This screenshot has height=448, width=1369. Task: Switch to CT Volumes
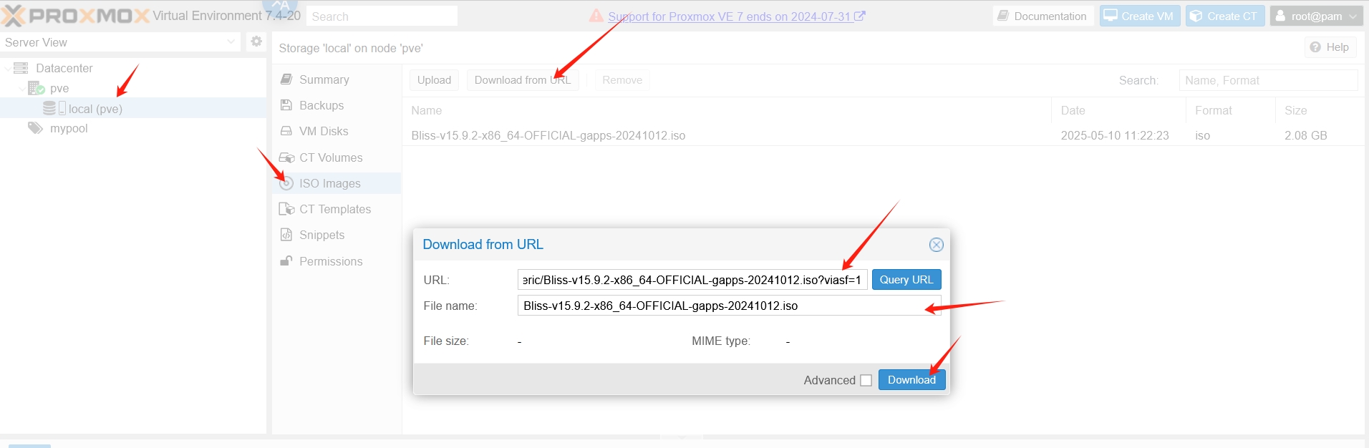point(337,157)
